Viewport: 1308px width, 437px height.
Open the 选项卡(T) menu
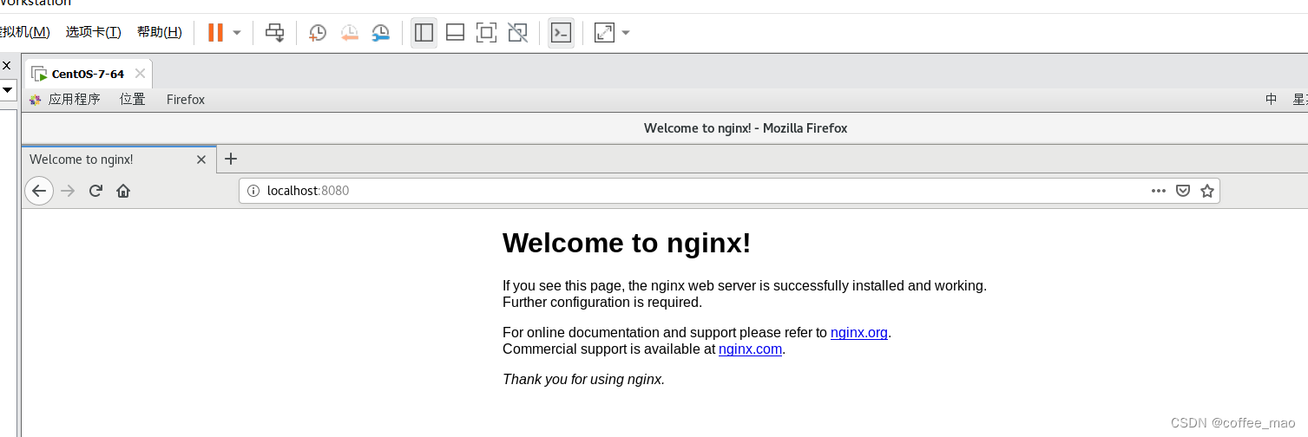94,32
